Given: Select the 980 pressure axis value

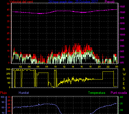Looking at the screenshot, I should point(122,57).
